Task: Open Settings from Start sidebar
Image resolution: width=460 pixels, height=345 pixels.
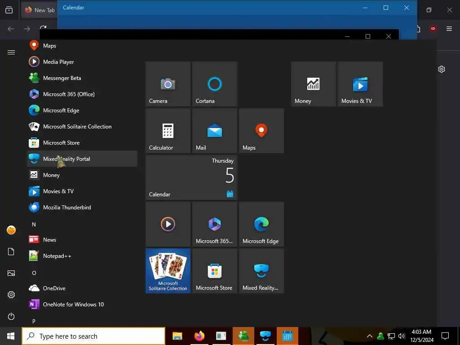Action: (x=11, y=295)
